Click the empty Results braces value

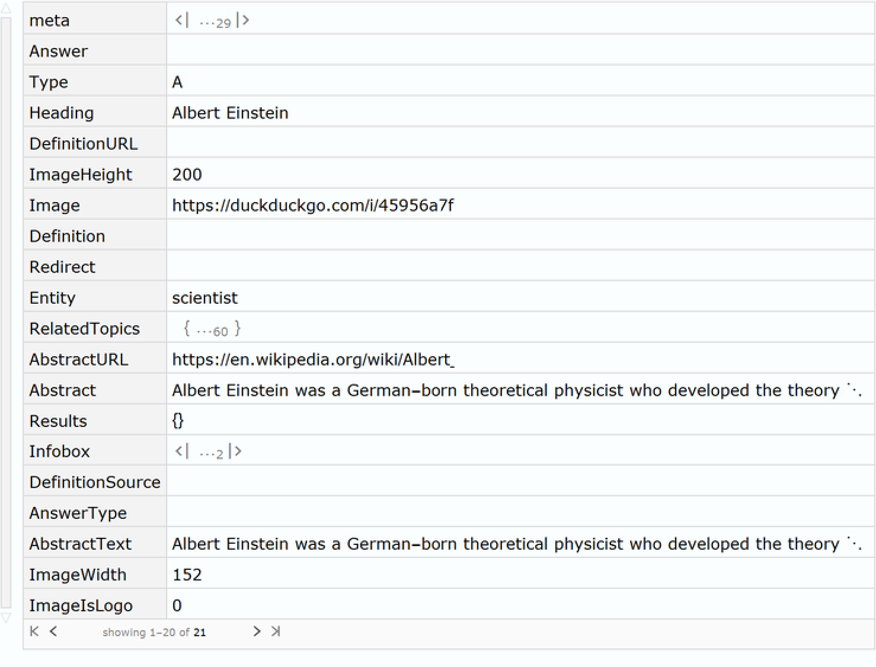tap(178, 421)
